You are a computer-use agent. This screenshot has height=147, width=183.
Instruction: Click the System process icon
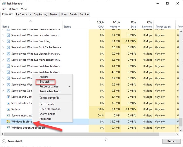point(8,109)
